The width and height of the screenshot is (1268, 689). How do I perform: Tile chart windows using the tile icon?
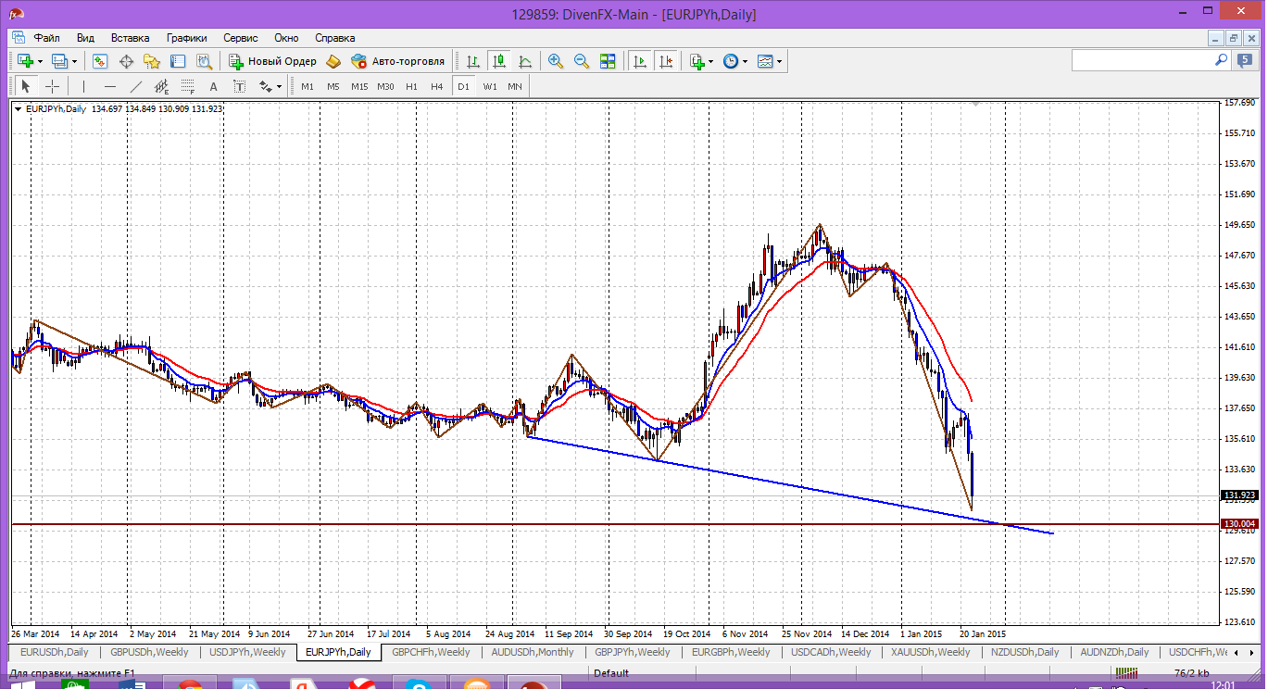(x=608, y=61)
